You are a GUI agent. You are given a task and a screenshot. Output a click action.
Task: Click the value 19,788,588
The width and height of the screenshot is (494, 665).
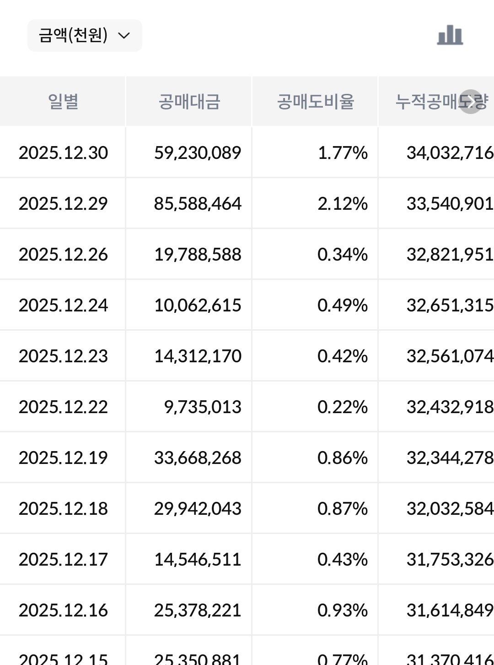click(198, 254)
